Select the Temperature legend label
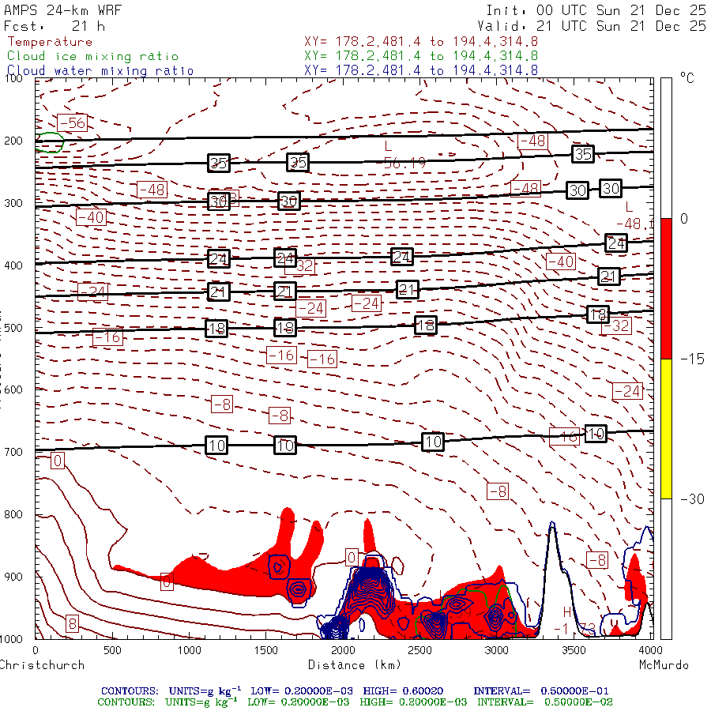The height and width of the screenshot is (711, 711). pos(50,42)
